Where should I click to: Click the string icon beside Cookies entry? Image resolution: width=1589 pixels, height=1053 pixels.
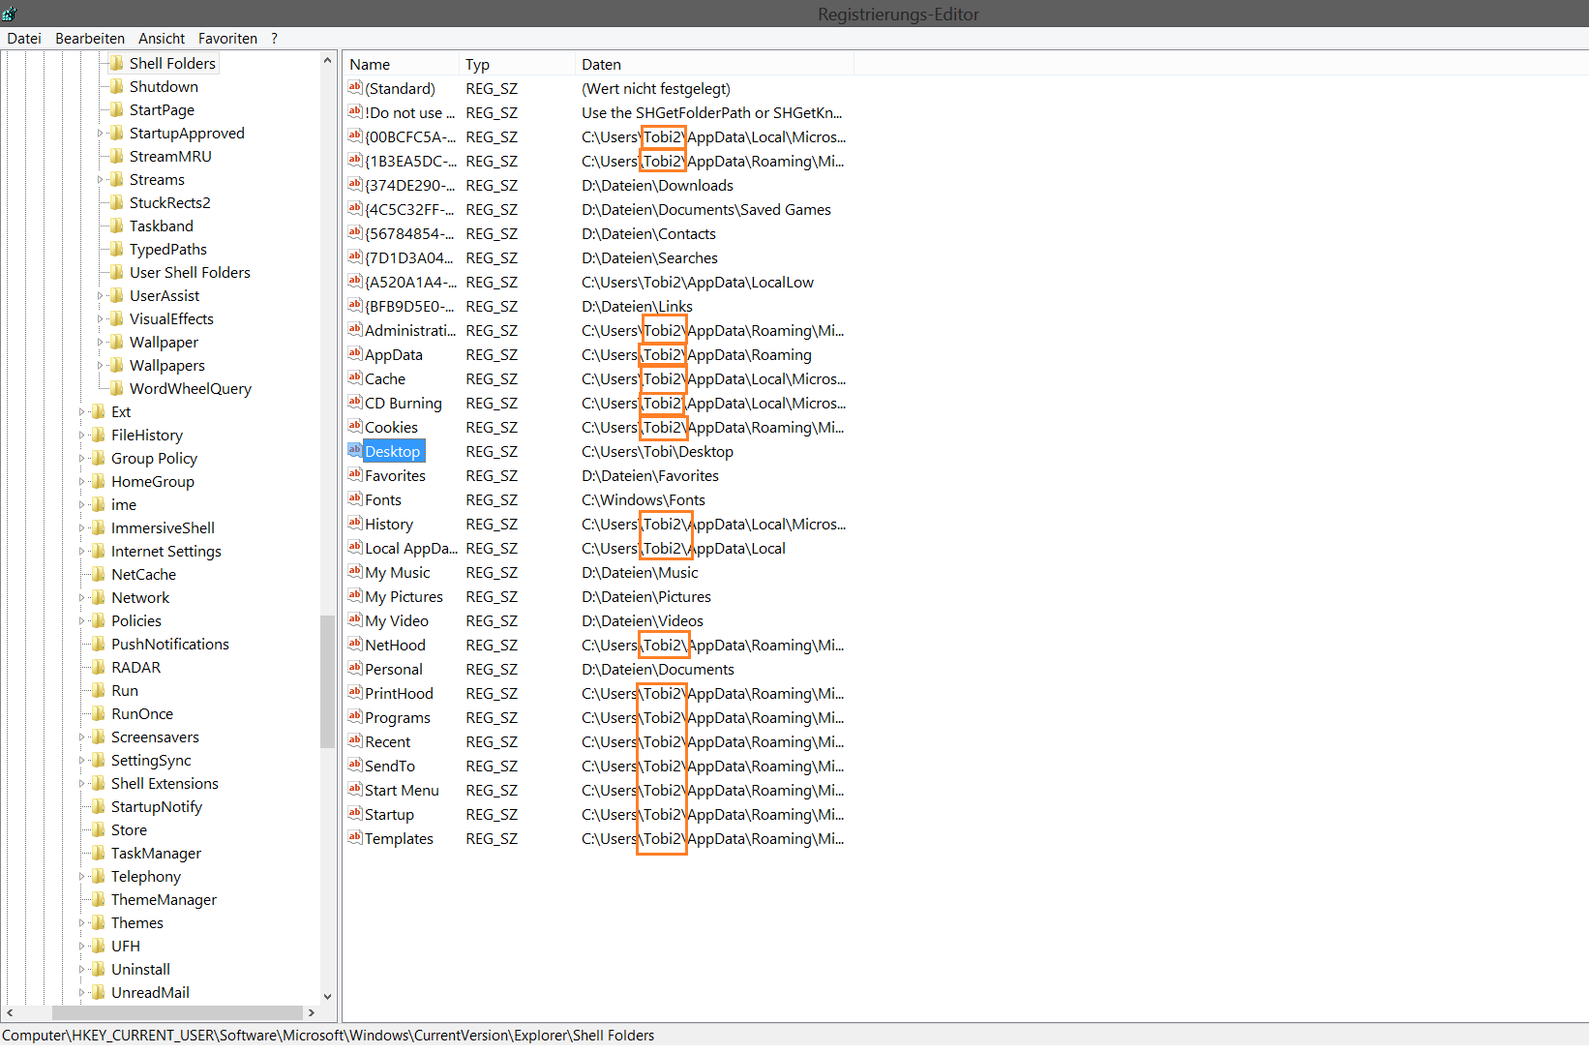355,426
